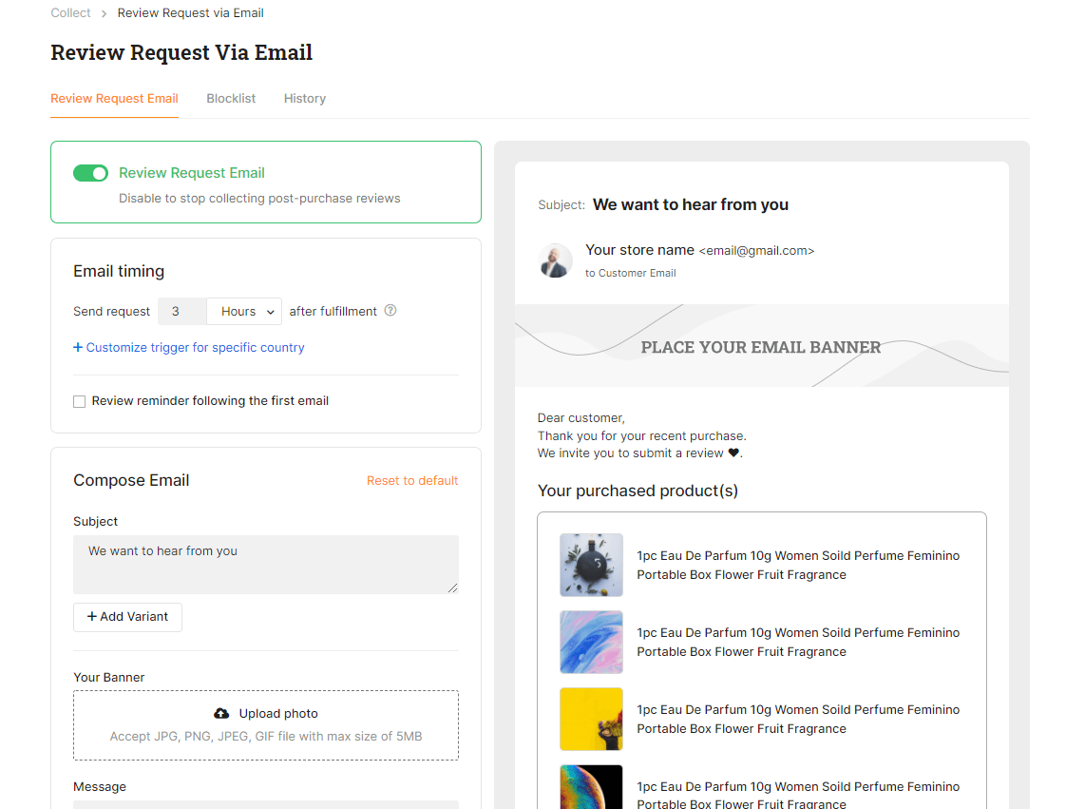Viewport: 1066px width, 809px height.
Task: Click the first black perfume product thumbnail
Action: pyautogui.click(x=591, y=565)
